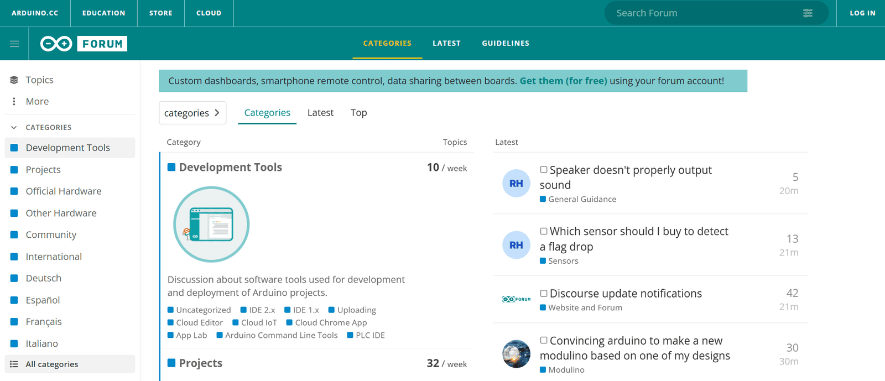885x381 pixels.
Task: Open globe avatar on modulino topic
Action: coord(516,354)
